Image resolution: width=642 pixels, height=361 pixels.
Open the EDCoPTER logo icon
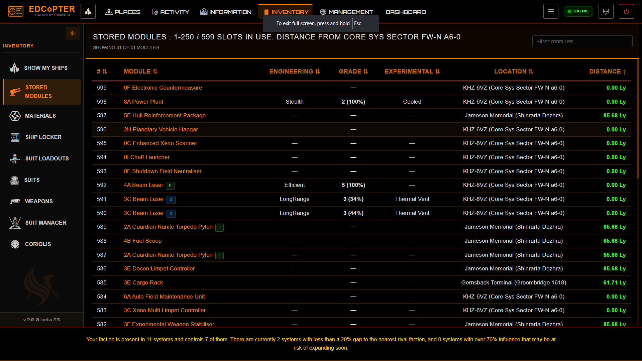pyautogui.click(x=15, y=11)
